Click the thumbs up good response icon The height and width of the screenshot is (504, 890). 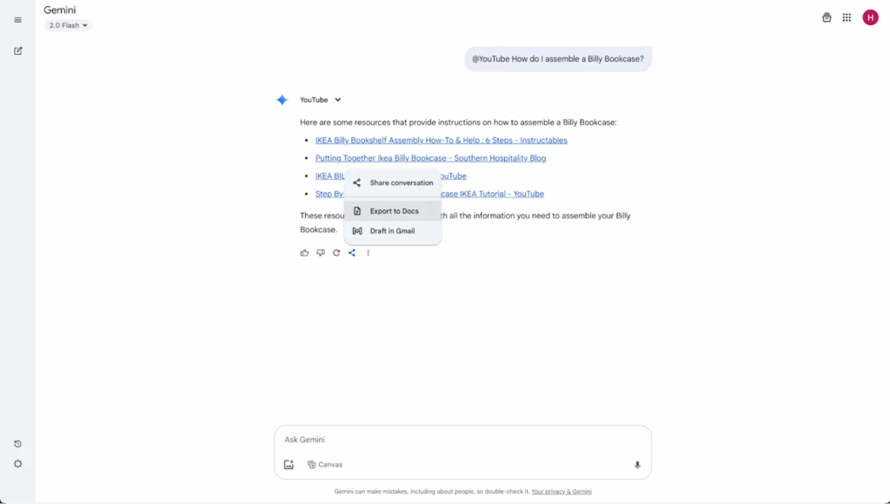304,253
